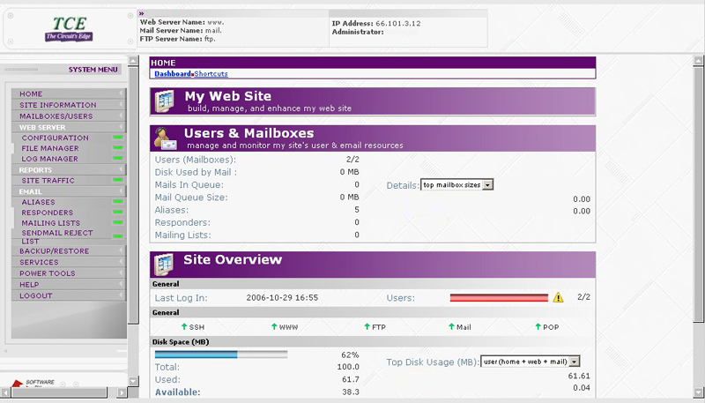Image resolution: width=705 pixels, height=403 pixels.
Task: Click the green POP status arrow
Action: (x=537, y=327)
